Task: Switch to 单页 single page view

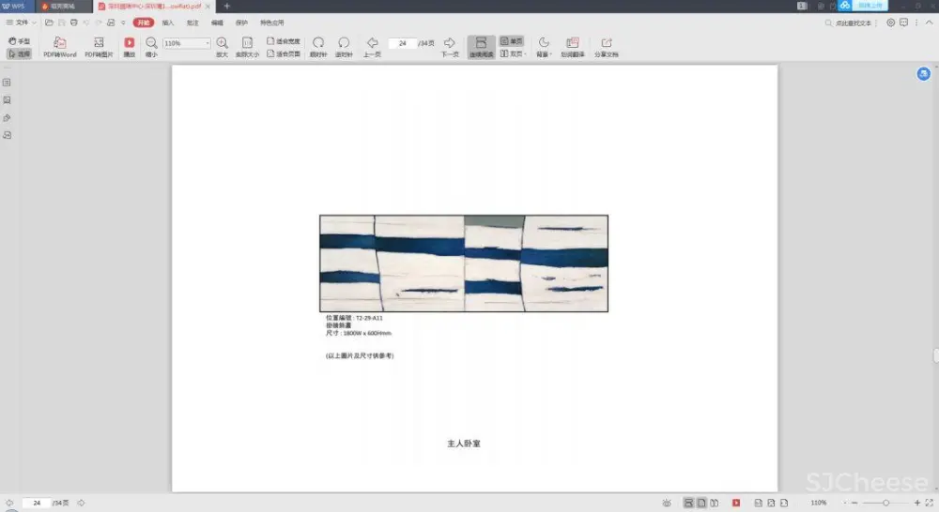Action: click(511, 41)
